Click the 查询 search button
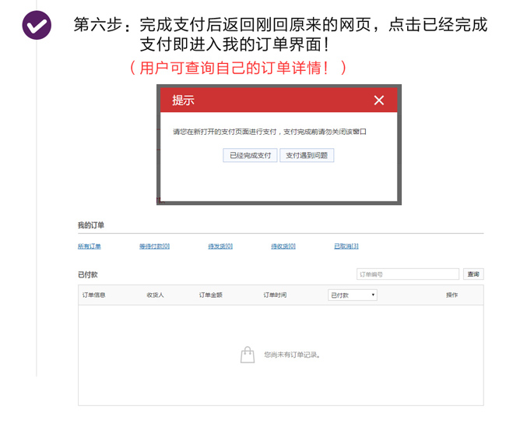Screen dimensions: 506x424 473,274
